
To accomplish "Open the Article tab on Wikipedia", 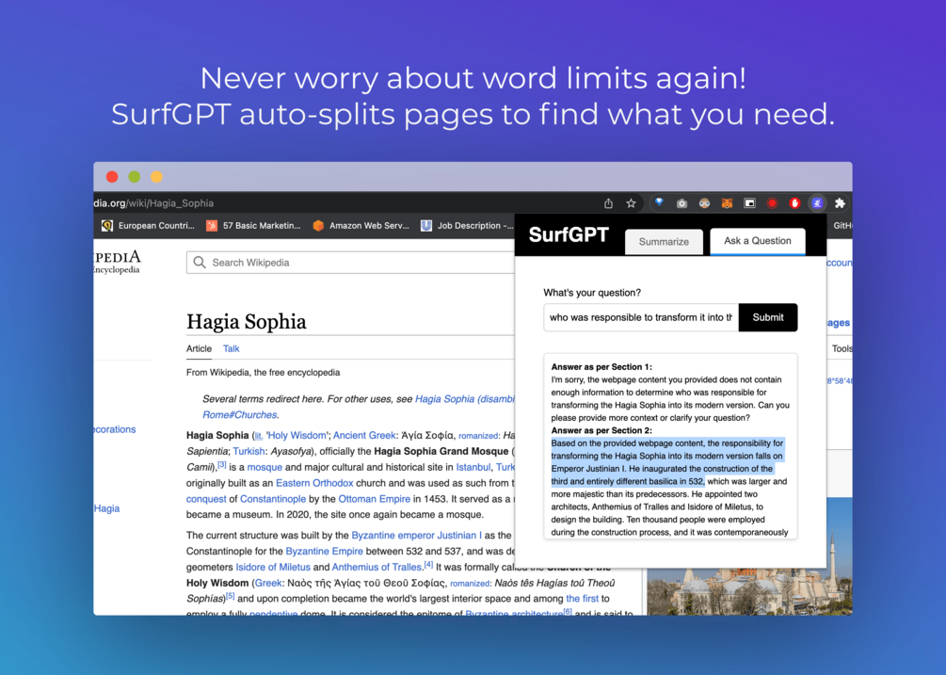I will pyautogui.click(x=200, y=348).
